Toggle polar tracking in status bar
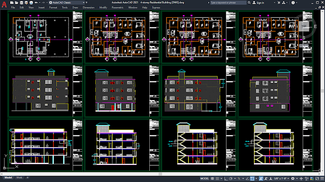The height and width of the screenshot is (182, 325). [231, 178]
